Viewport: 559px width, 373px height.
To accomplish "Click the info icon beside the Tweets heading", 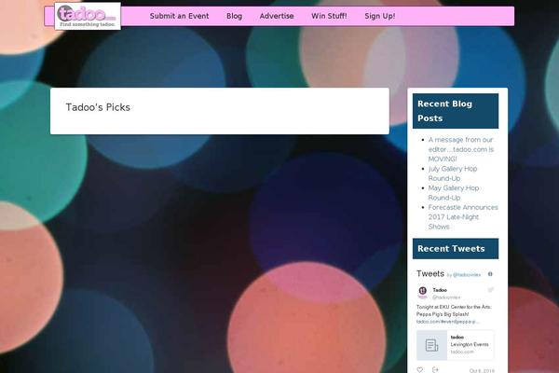I will click(490, 274).
